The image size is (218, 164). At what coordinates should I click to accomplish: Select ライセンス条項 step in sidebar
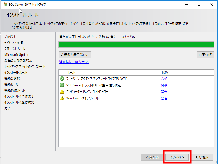point(14,43)
